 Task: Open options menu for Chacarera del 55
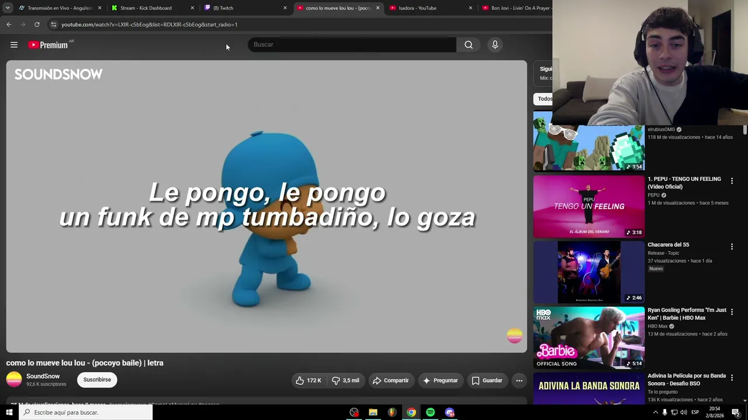[732, 247]
